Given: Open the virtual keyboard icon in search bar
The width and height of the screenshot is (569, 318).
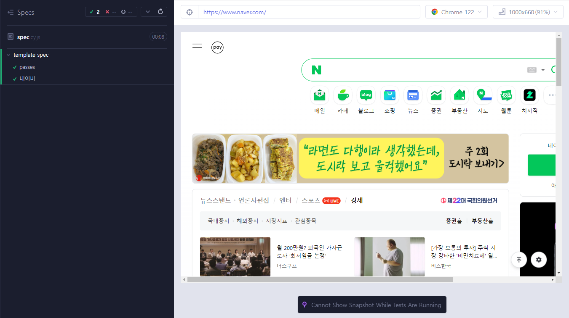Looking at the screenshot, I should click(532, 70).
